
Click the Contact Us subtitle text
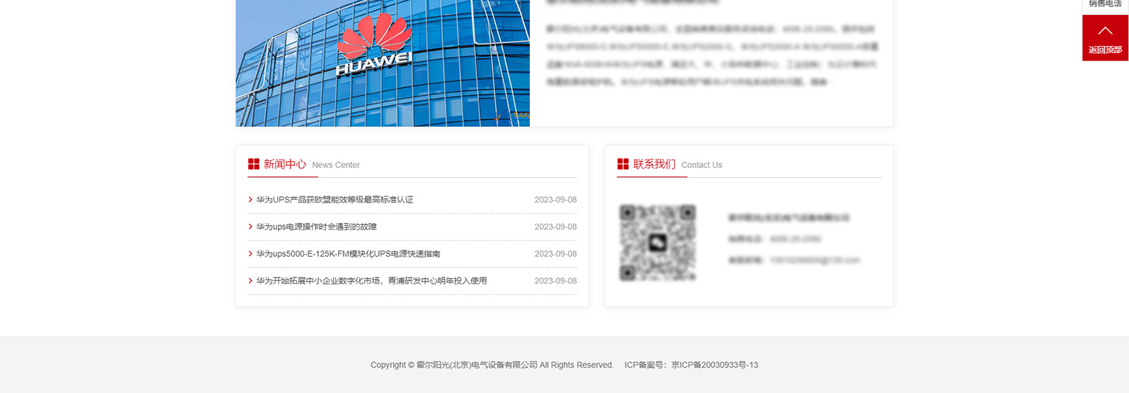coord(701,165)
